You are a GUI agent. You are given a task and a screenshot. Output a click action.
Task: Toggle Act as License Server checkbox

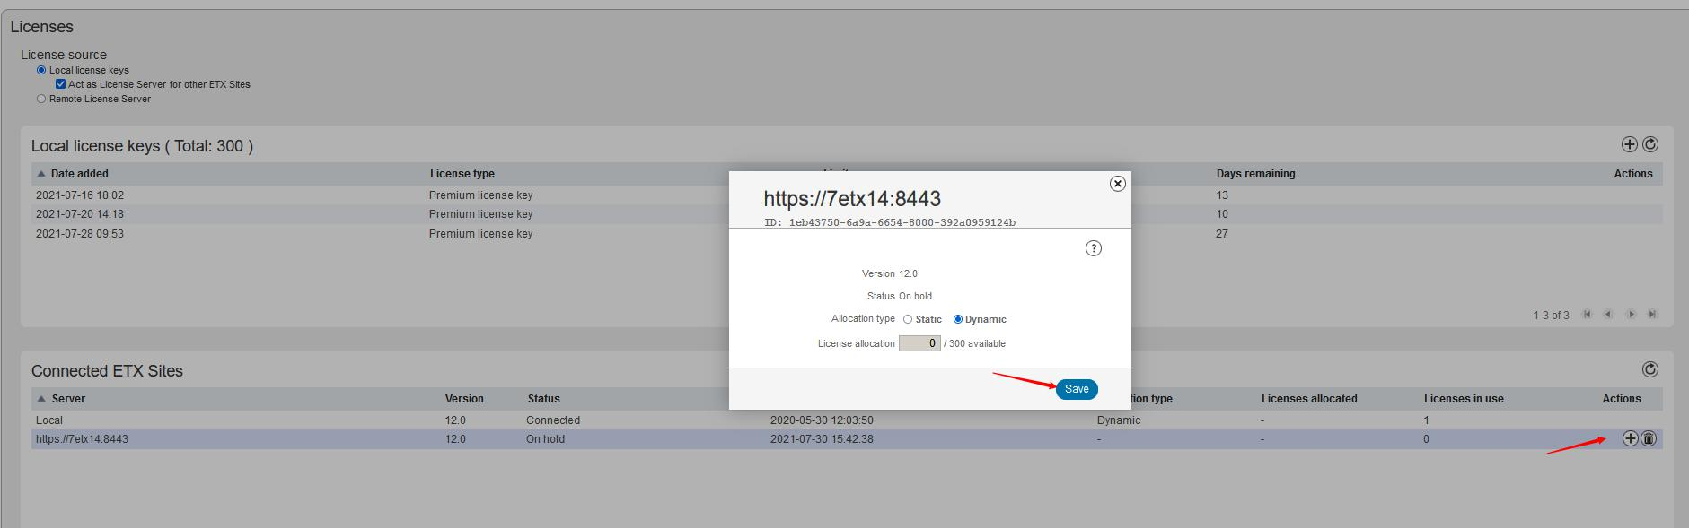(61, 84)
